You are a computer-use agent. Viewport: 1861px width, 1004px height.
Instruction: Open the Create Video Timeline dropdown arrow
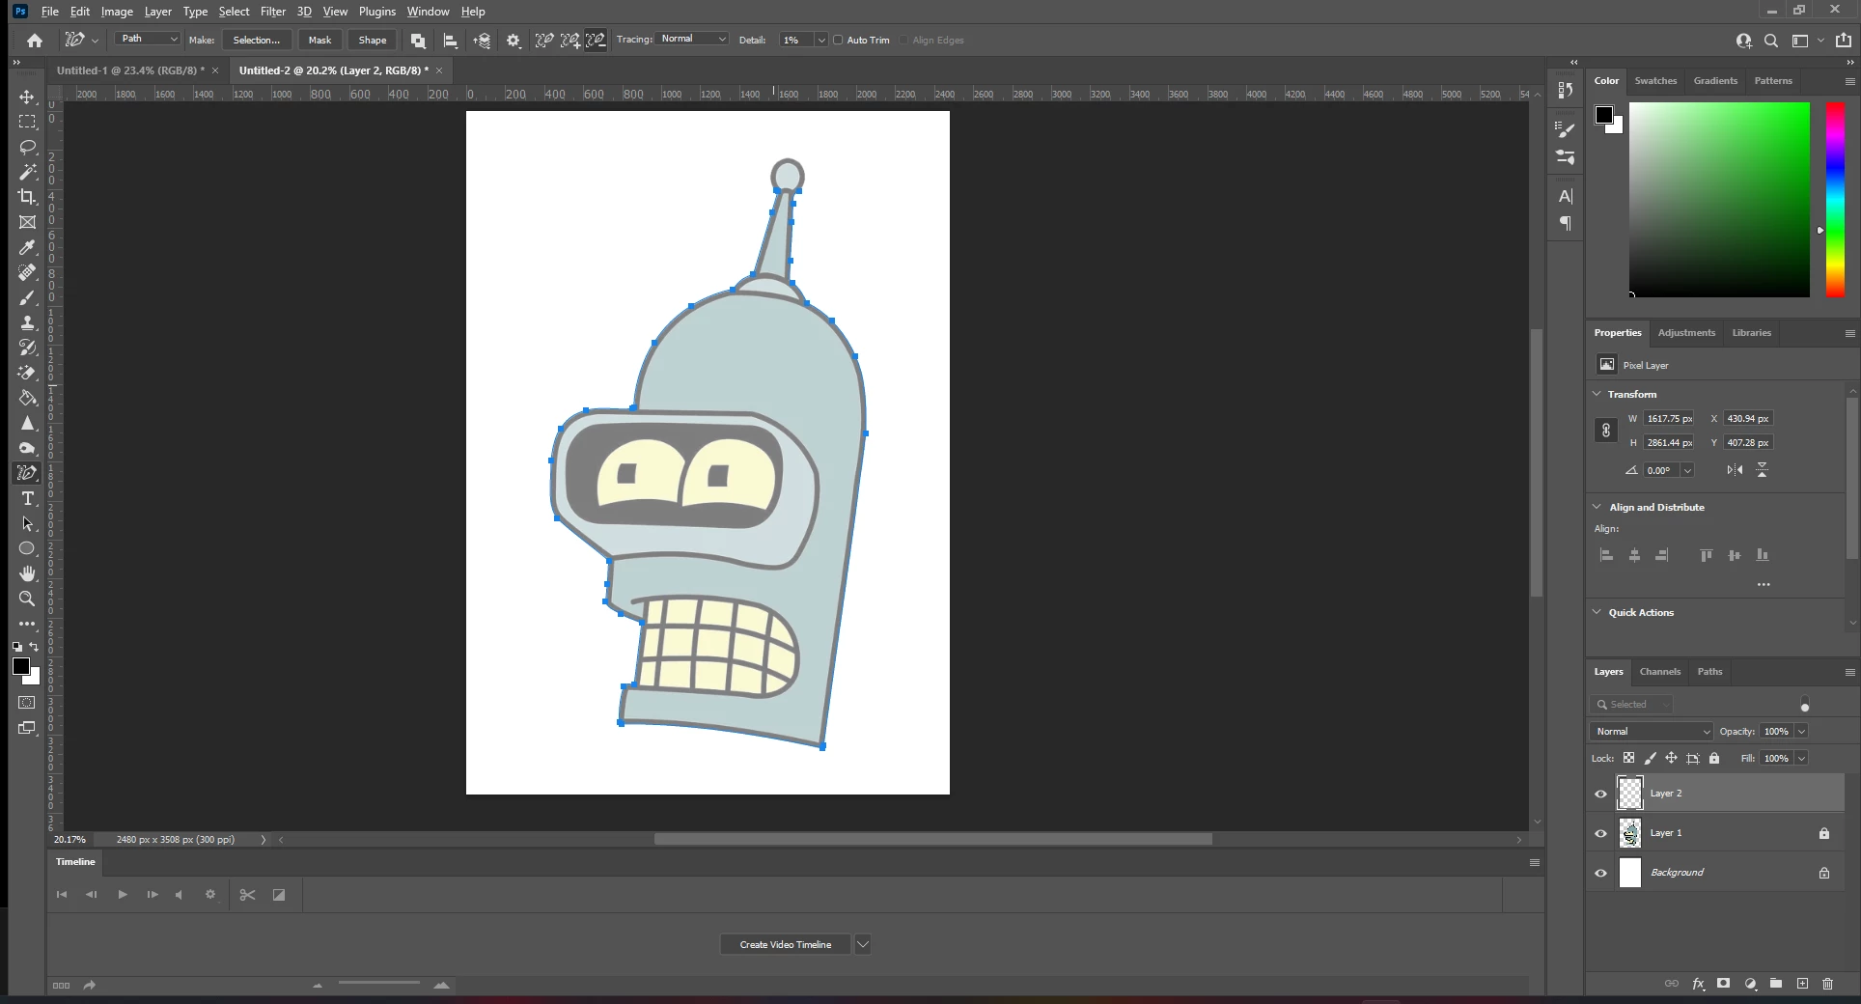(863, 944)
